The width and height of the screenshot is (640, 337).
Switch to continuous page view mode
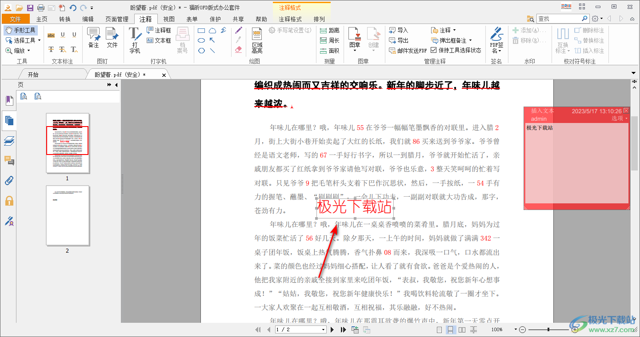pyautogui.click(x=450, y=329)
